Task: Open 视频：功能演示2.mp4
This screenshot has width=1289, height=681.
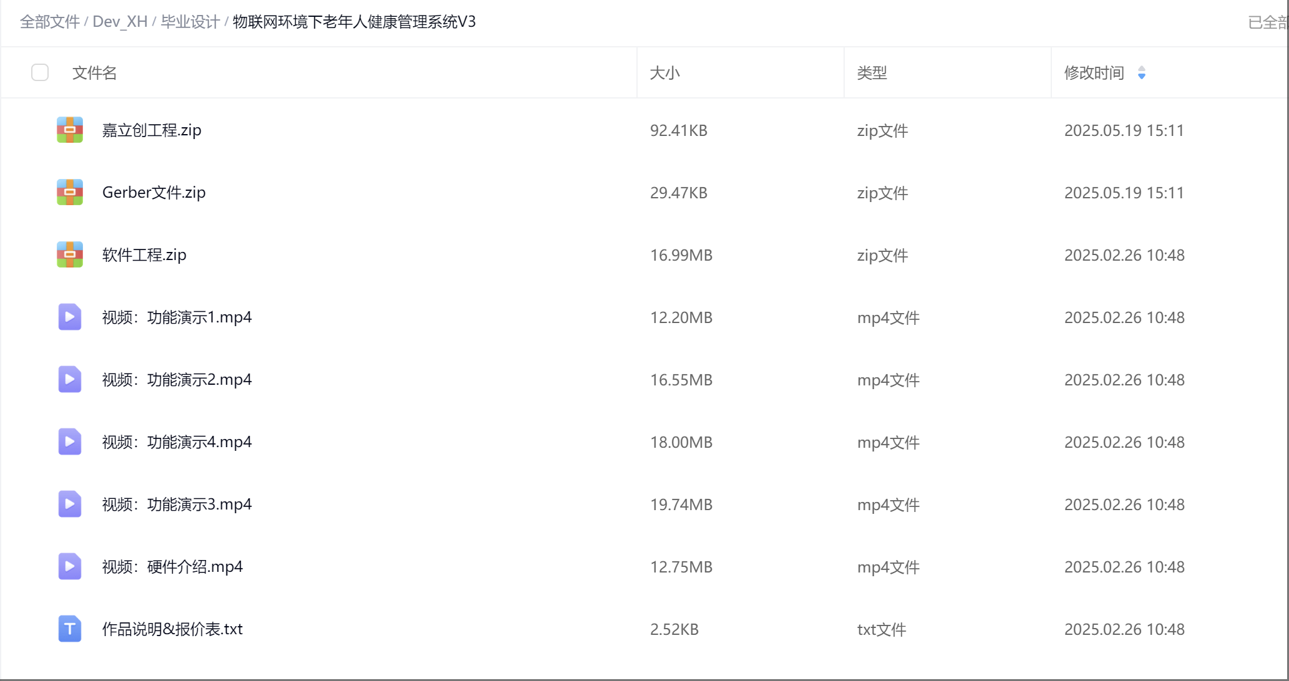Action: click(177, 380)
